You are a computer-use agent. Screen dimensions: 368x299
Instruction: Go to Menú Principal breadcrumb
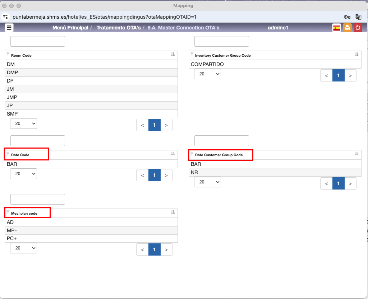(x=70, y=28)
